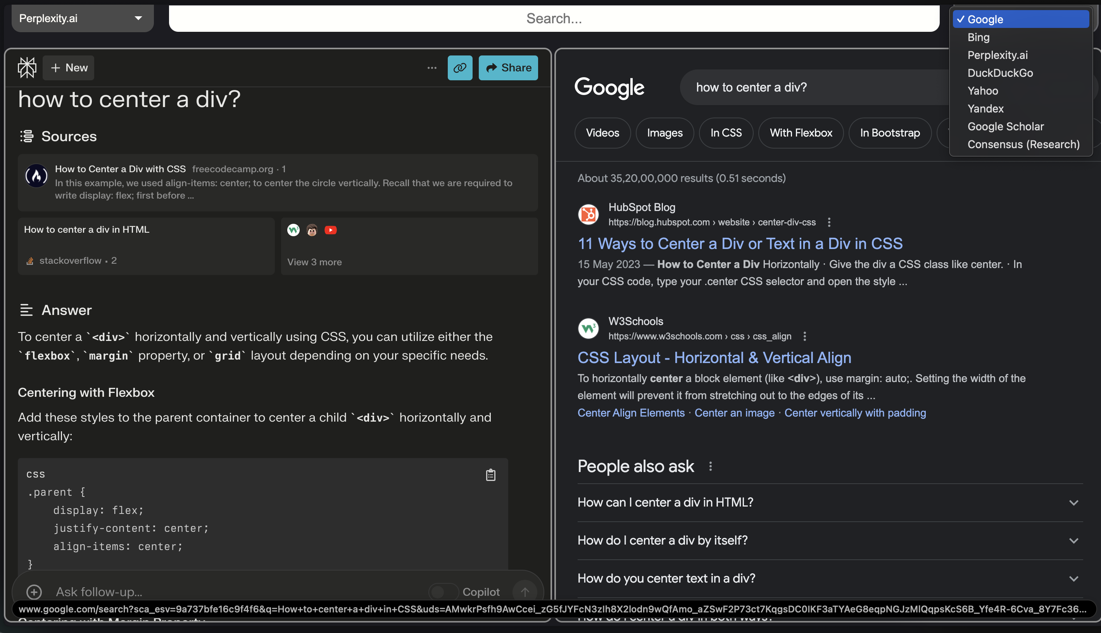Click the Perplexity logo icon
This screenshot has height=633, width=1101.
[27, 67]
